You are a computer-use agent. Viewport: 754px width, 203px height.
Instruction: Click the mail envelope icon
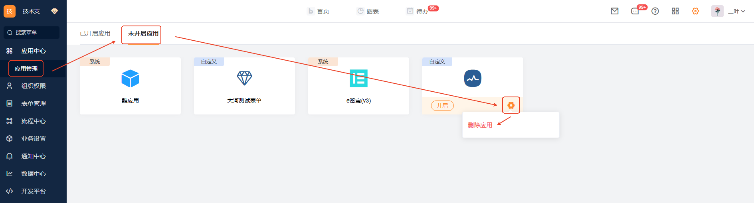[x=615, y=11]
